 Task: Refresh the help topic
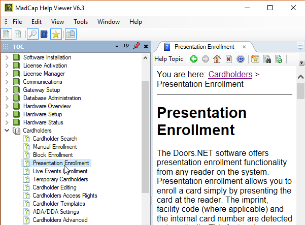click(x=241, y=59)
